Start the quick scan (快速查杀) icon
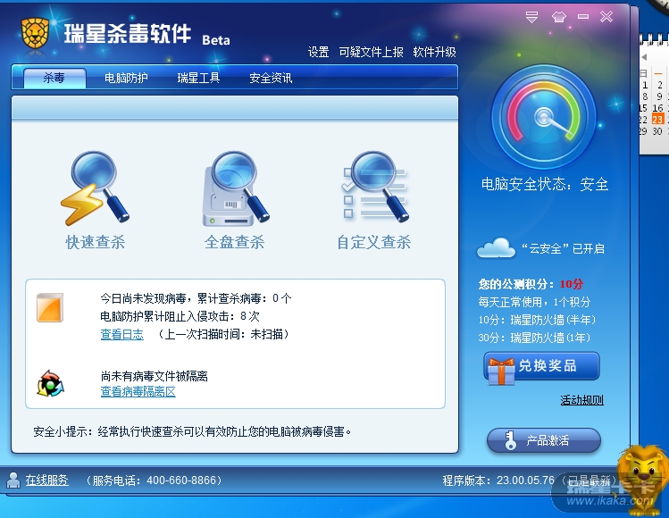 coord(95,188)
